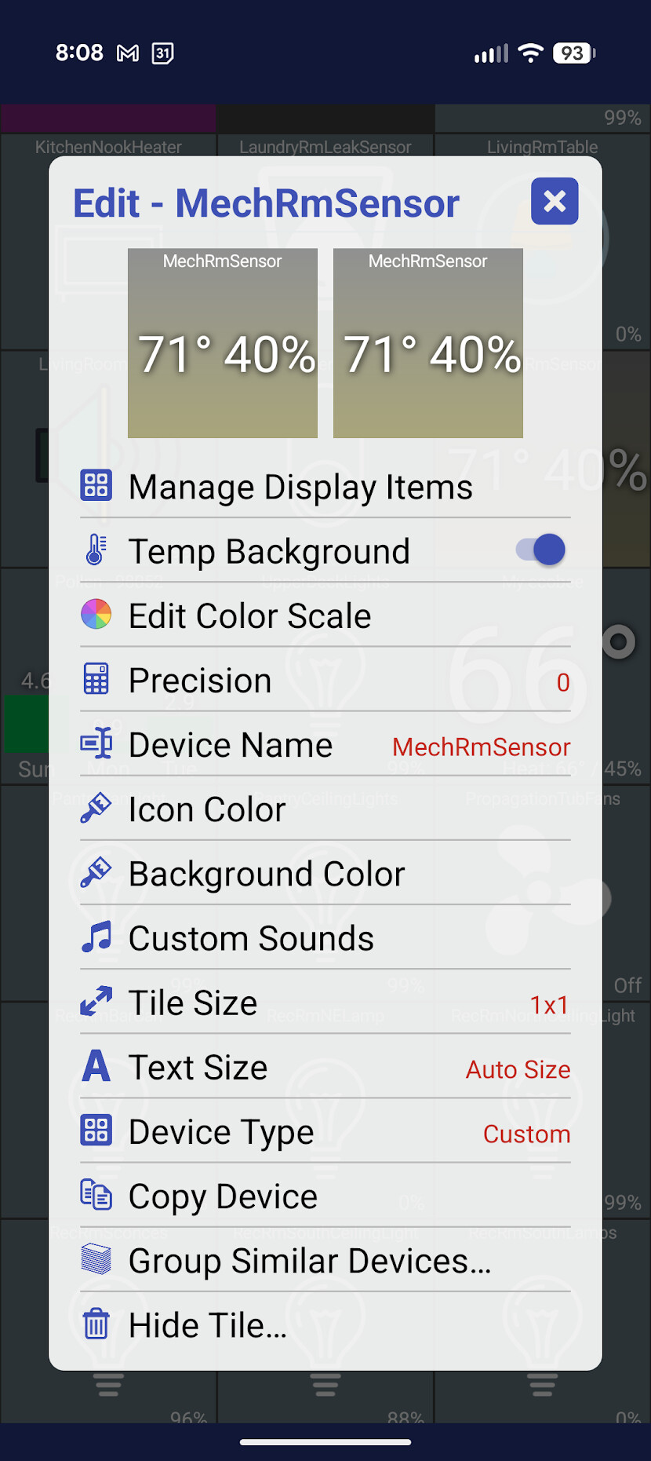Tap the trash can Hide Tile icon
Image resolution: width=651 pixels, height=1461 pixels.
96,1324
